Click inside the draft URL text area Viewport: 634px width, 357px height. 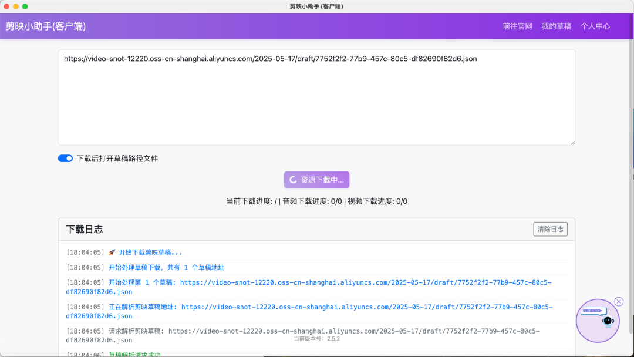316,97
